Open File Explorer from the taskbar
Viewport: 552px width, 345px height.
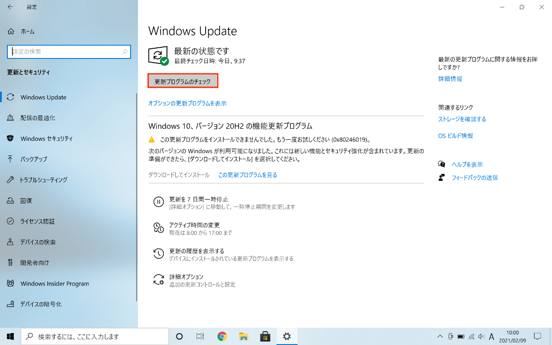point(243,336)
